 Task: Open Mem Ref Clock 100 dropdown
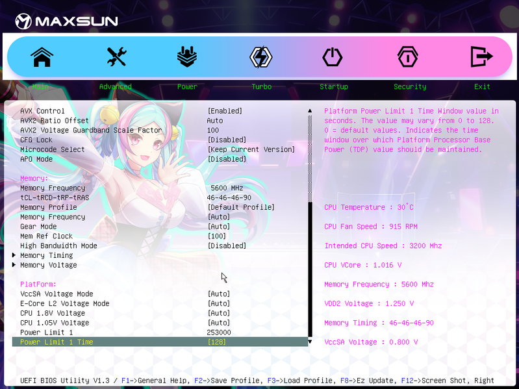click(x=217, y=236)
